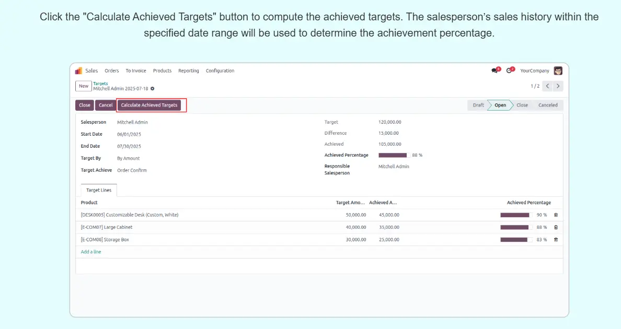
Task: Delete the Large Cabinet target line
Action: pyautogui.click(x=556, y=228)
